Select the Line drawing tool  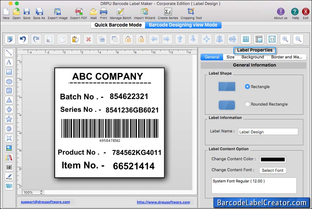pyautogui.click(x=9, y=53)
